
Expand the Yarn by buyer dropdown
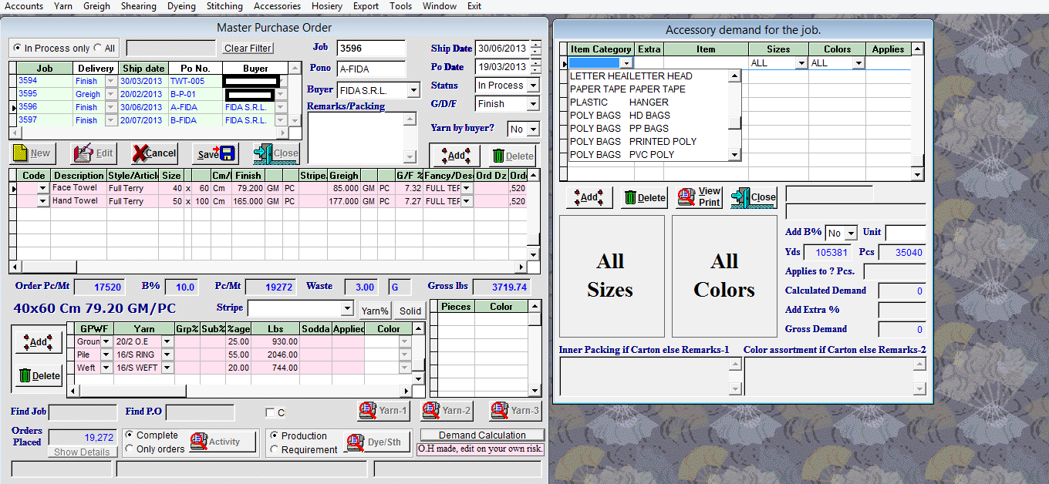click(532, 129)
